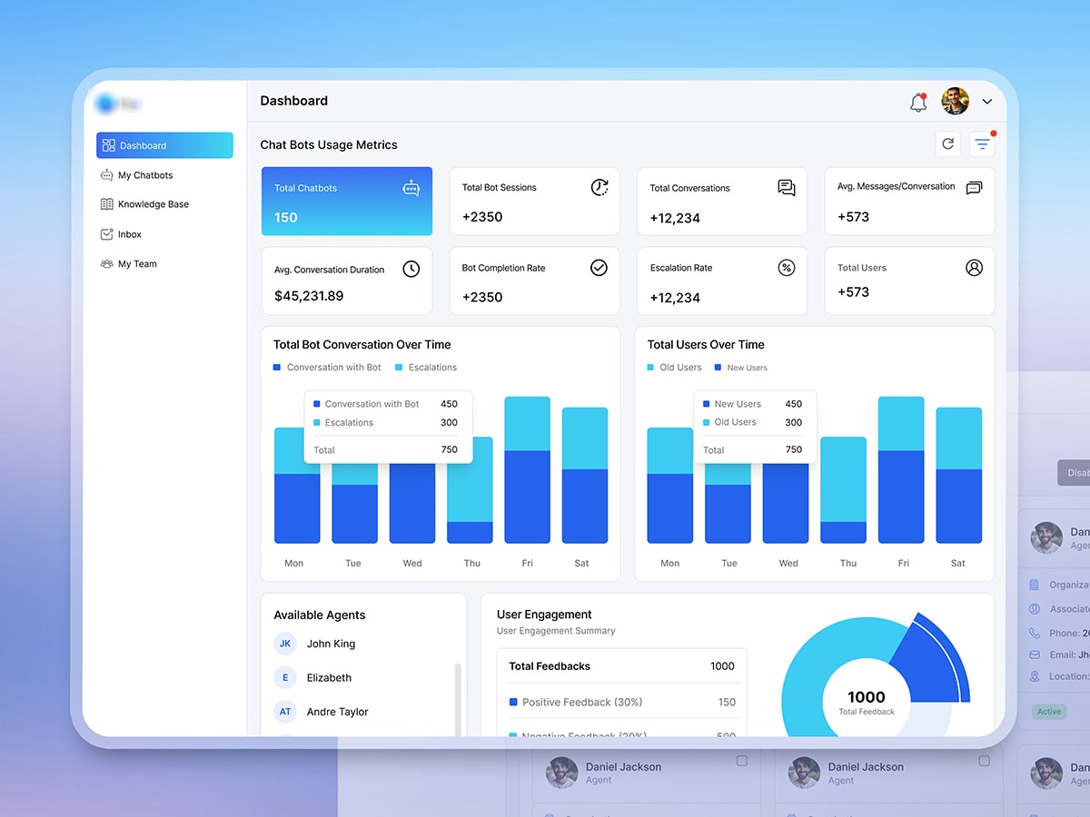Screen dimensions: 1090x817
Task: Click the AT avatar badge
Action: pyautogui.click(x=285, y=712)
